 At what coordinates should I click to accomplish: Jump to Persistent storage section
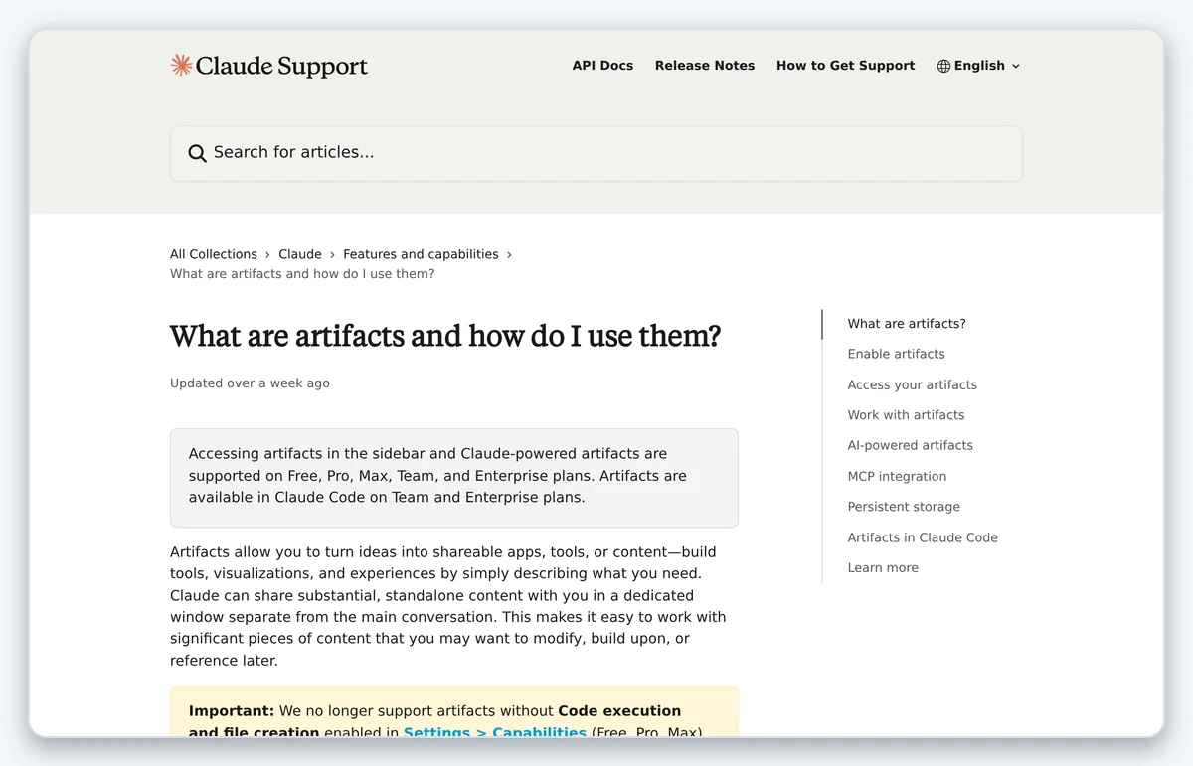(904, 507)
